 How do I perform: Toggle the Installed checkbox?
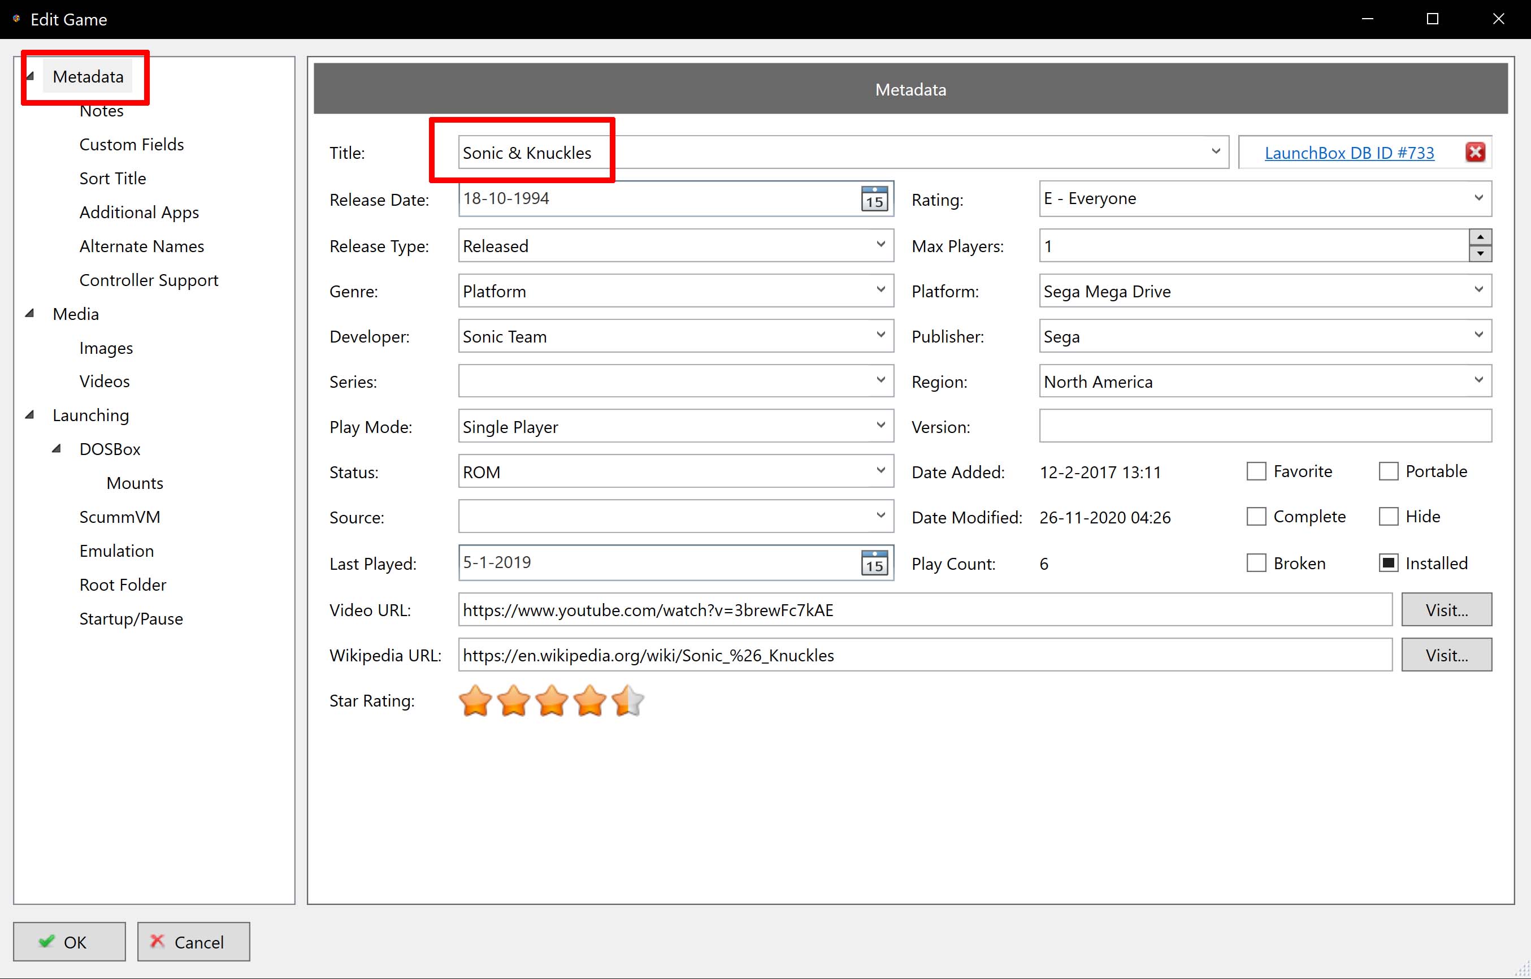[1388, 562]
